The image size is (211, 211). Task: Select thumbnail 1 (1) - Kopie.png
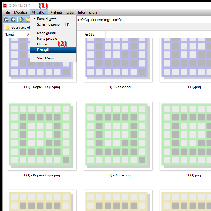(118, 59)
